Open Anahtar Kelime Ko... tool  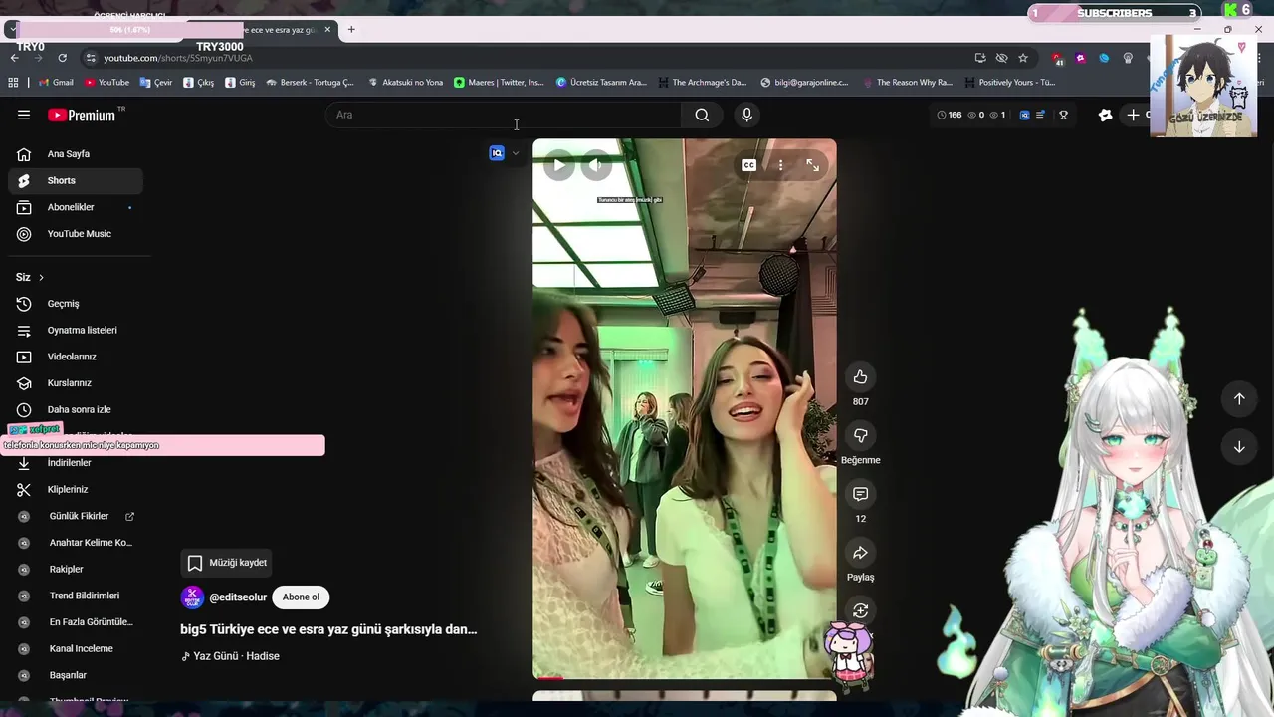coord(76,543)
